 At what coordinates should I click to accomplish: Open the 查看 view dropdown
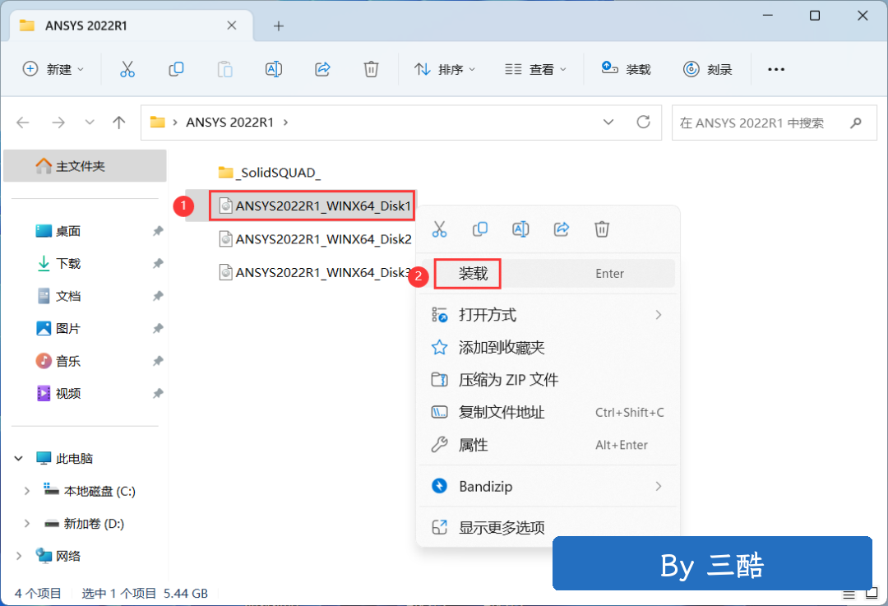pos(535,69)
